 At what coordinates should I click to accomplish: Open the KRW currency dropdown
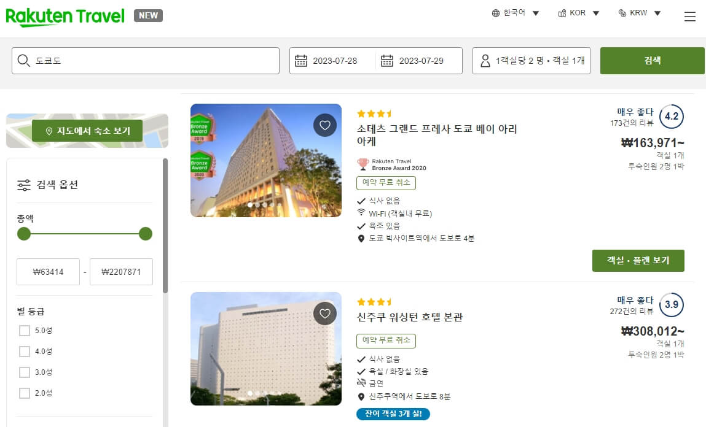[640, 13]
